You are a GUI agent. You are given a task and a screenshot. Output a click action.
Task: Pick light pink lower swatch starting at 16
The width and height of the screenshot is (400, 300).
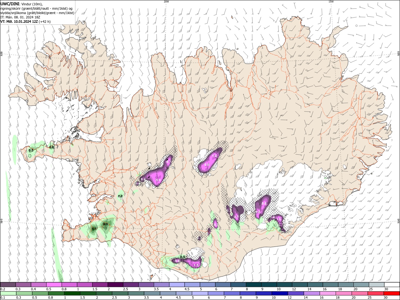(328, 293)
